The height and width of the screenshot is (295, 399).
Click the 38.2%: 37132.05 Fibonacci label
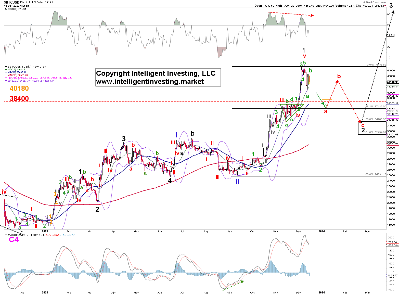[x=376, y=106]
